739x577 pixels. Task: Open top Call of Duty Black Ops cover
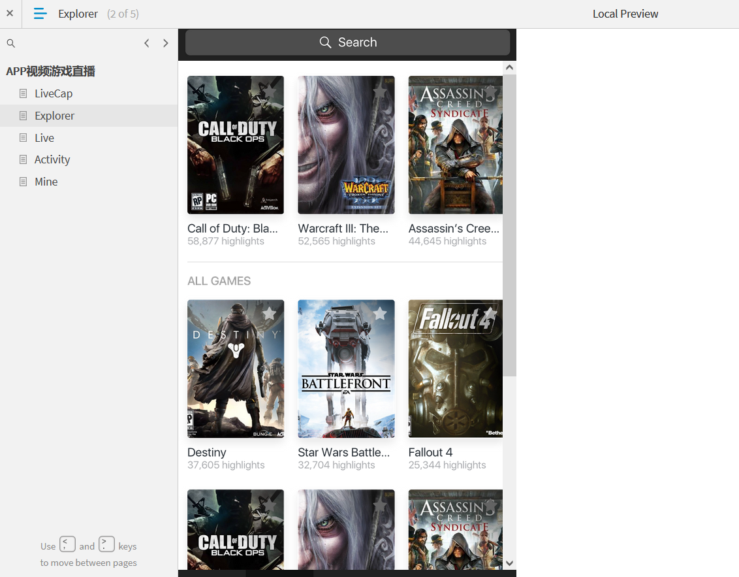[x=236, y=145]
